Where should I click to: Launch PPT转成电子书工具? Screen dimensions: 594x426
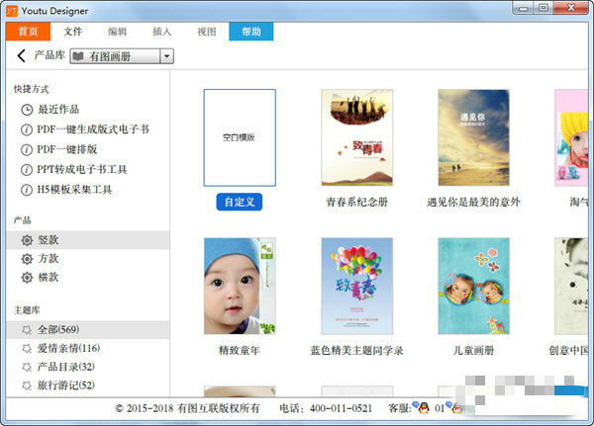(82, 169)
